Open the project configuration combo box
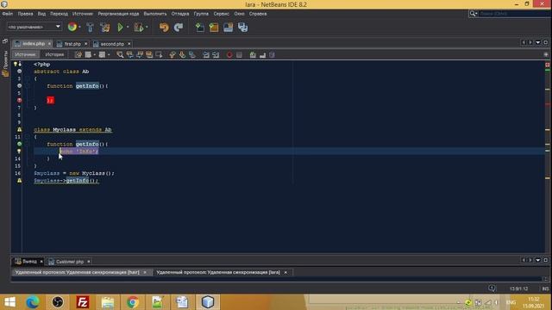This screenshot has width=552, height=310. (34, 27)
